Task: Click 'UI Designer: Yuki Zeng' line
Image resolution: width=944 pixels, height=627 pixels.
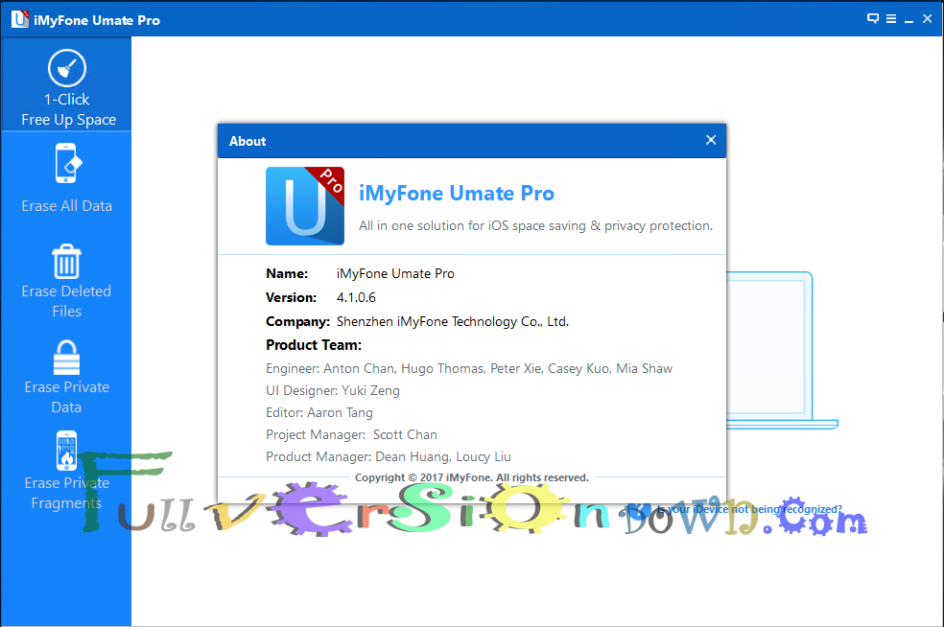Action: 332,390
